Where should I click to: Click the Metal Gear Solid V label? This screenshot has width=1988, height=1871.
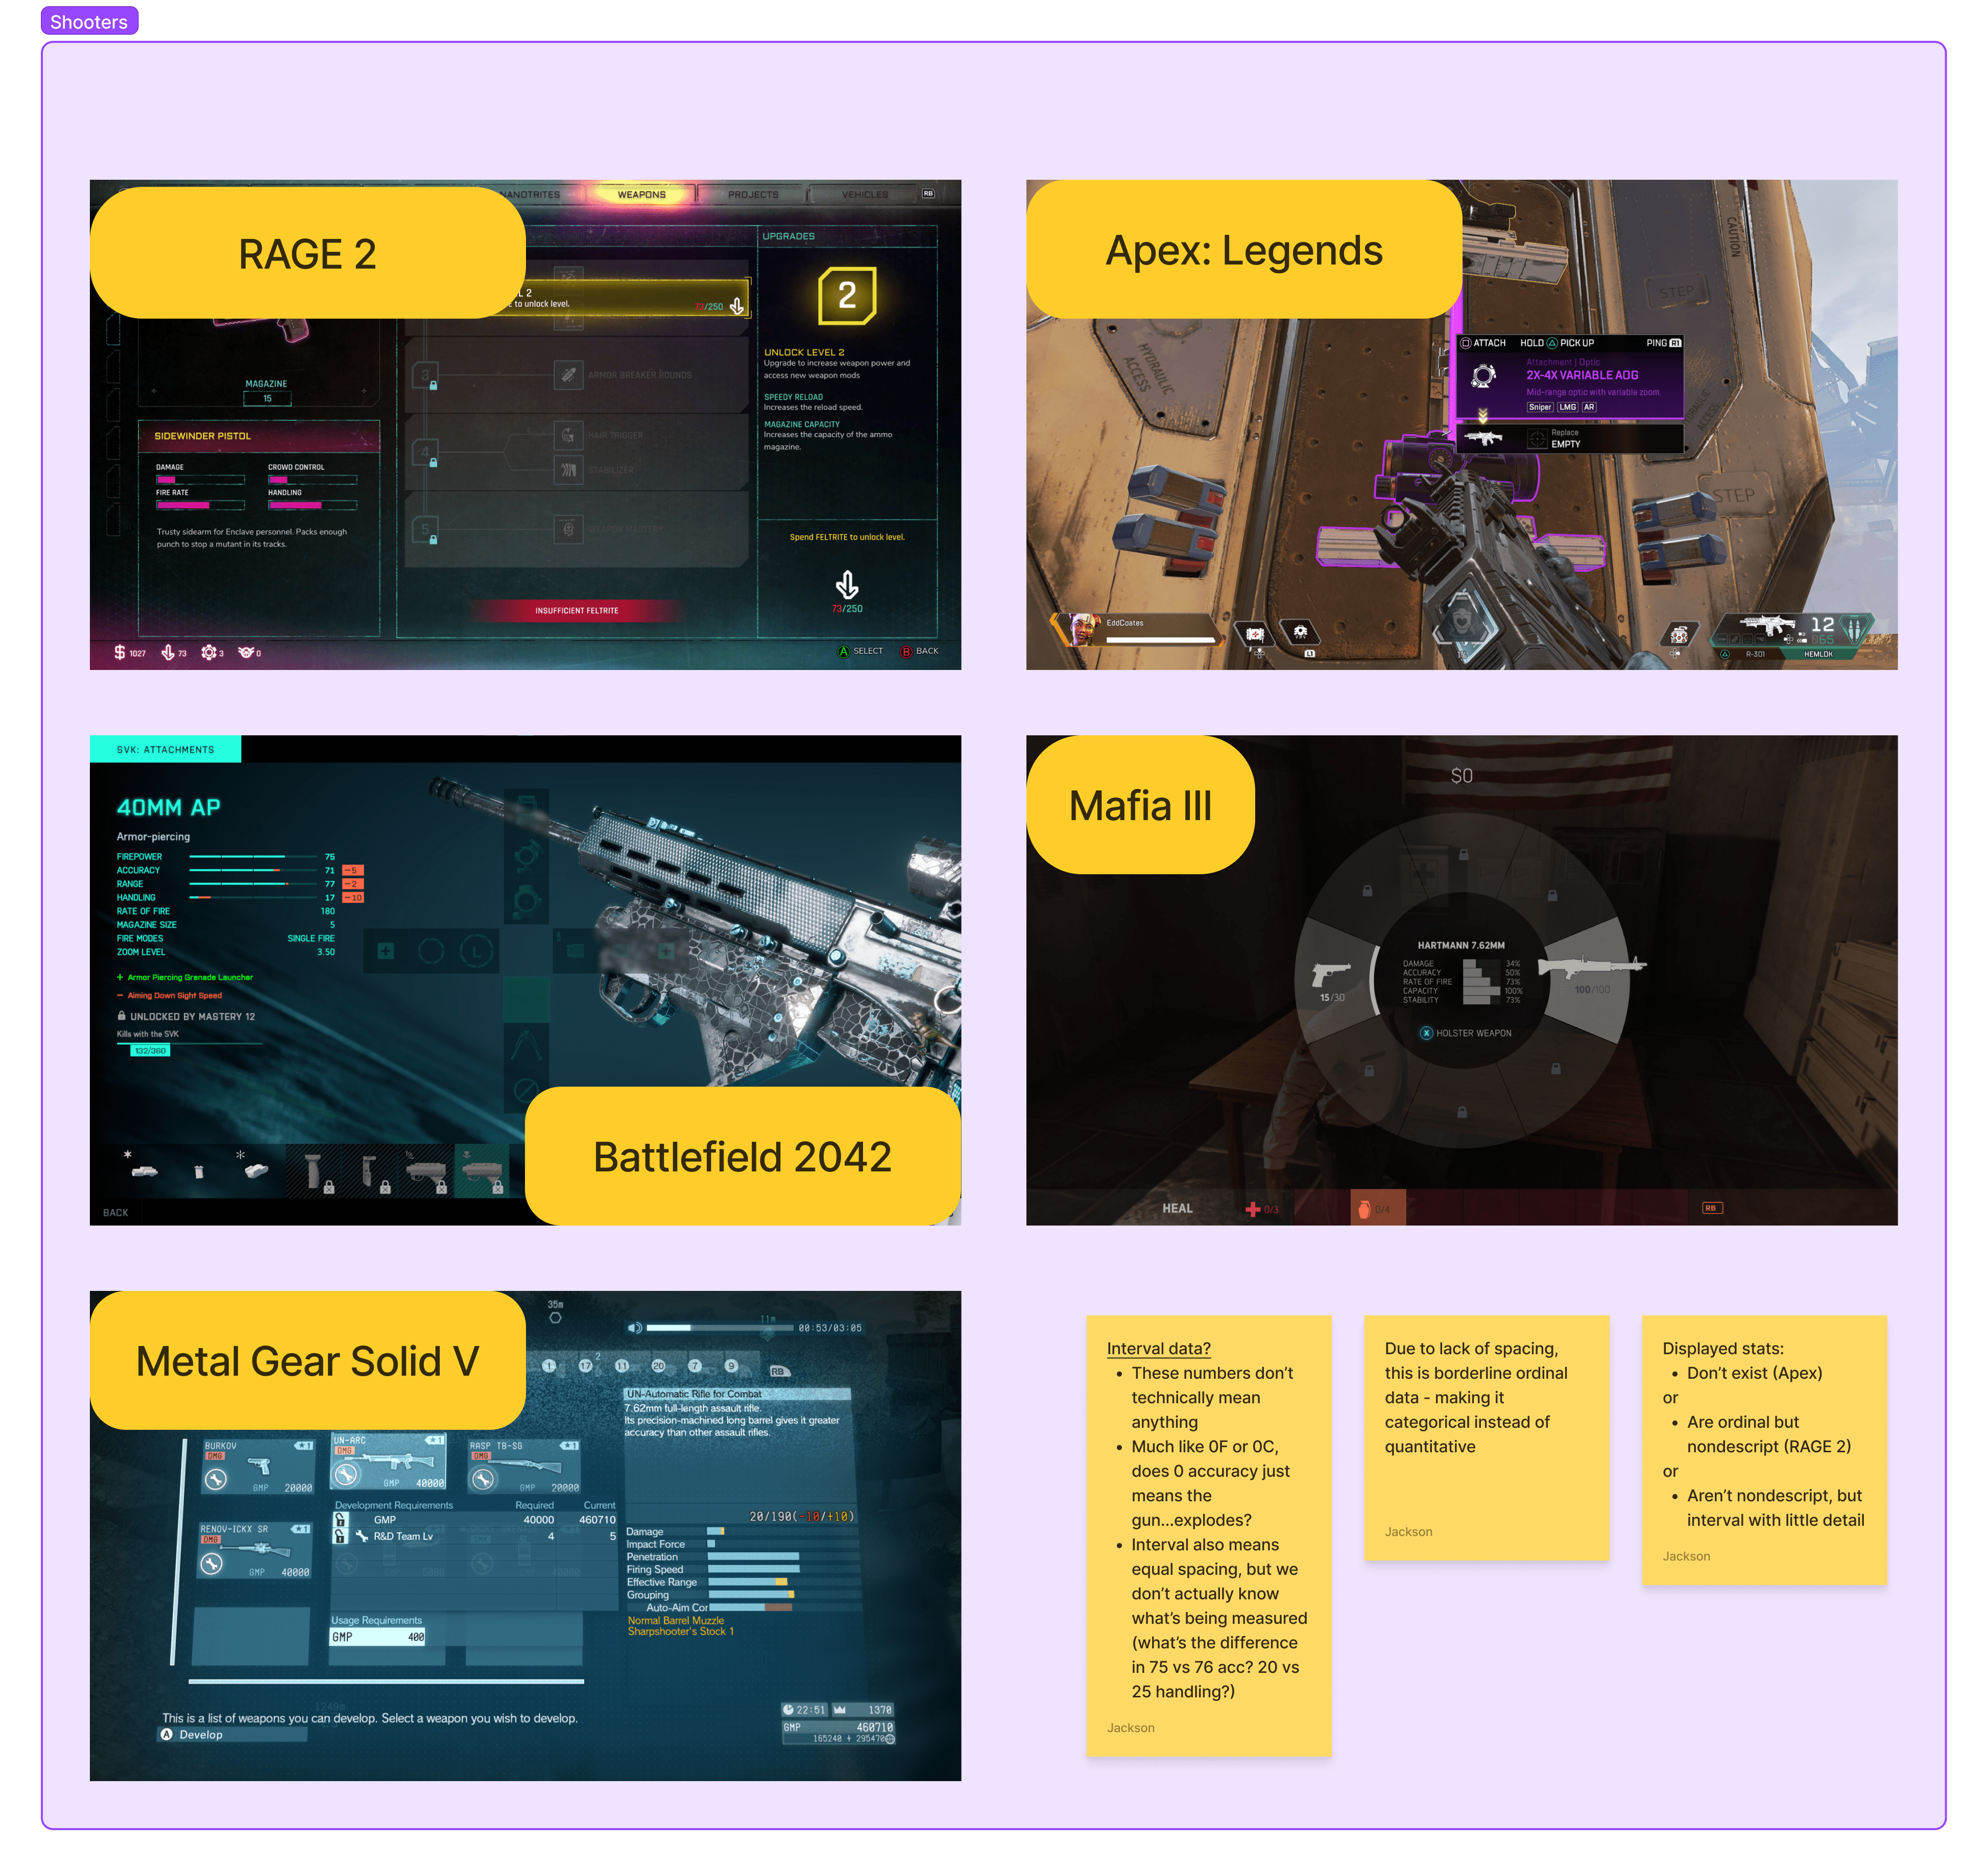click(x=307, y=1360)
